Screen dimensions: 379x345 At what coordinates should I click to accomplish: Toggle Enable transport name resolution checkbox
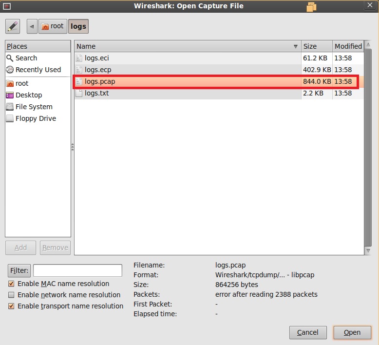click(x=11, y=306)
